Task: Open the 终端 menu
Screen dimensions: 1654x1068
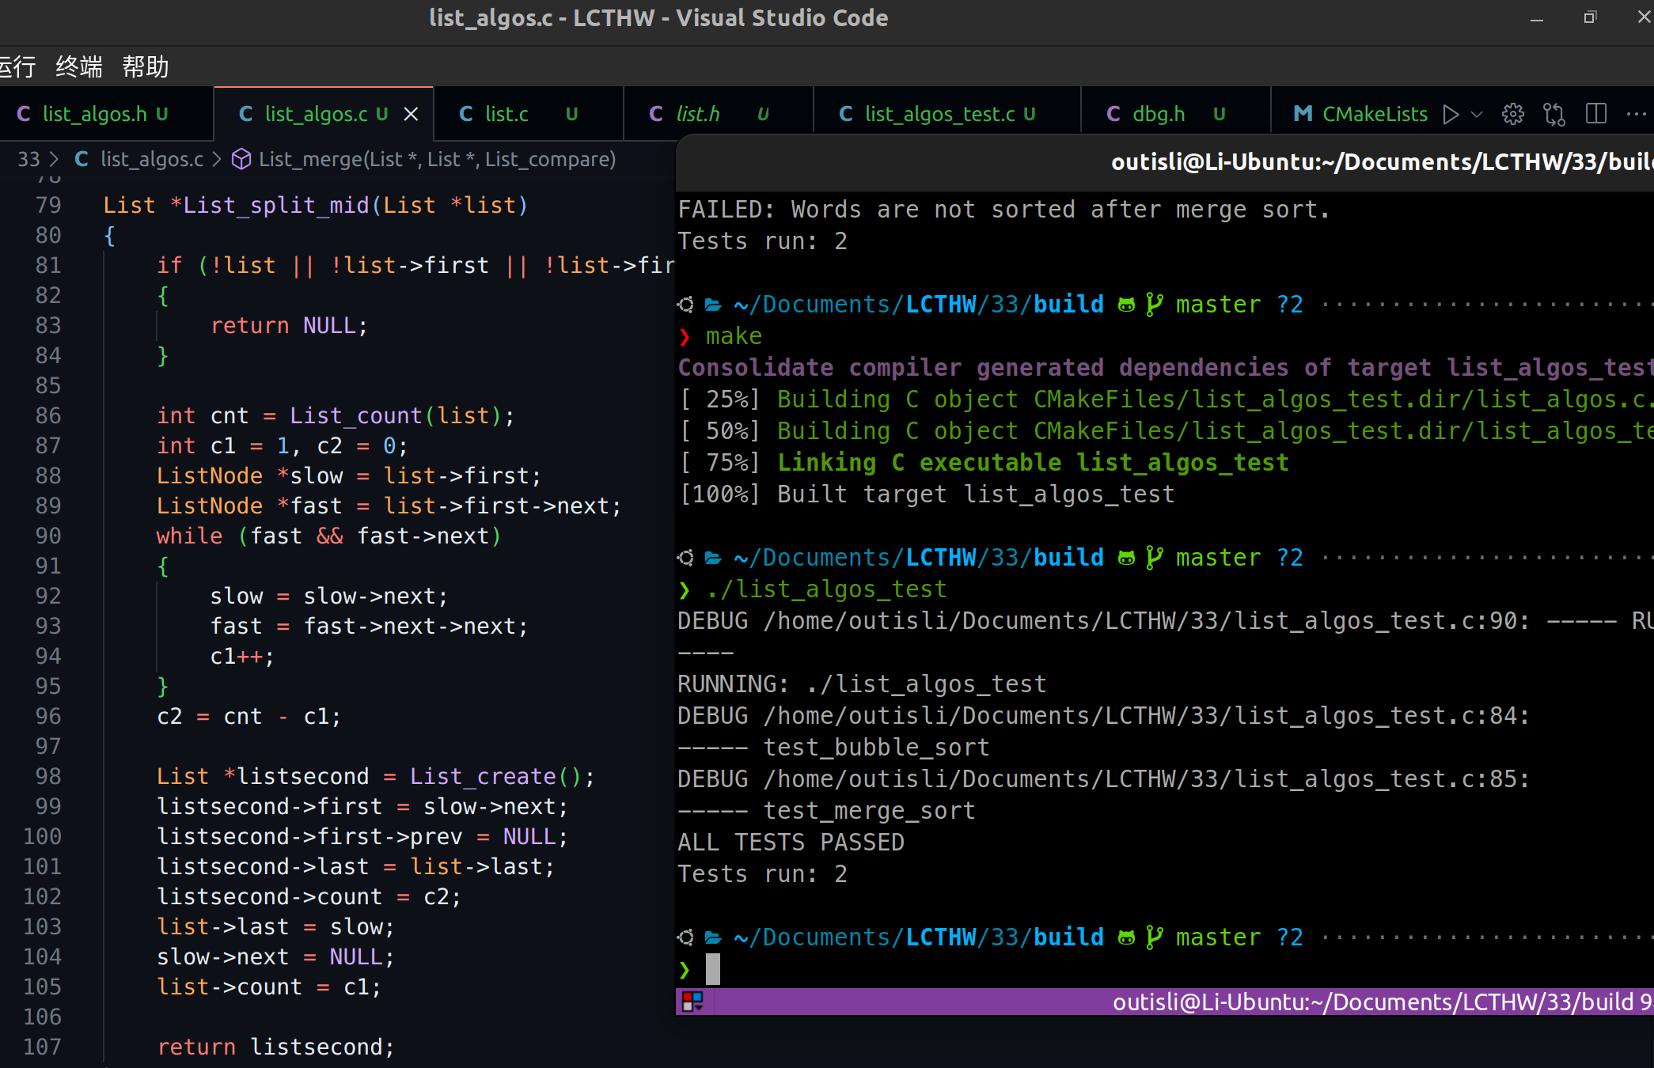Action: pyautogui.click(x=78, y=66)
